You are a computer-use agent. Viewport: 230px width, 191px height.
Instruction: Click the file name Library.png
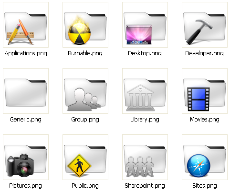click(145, 120)
